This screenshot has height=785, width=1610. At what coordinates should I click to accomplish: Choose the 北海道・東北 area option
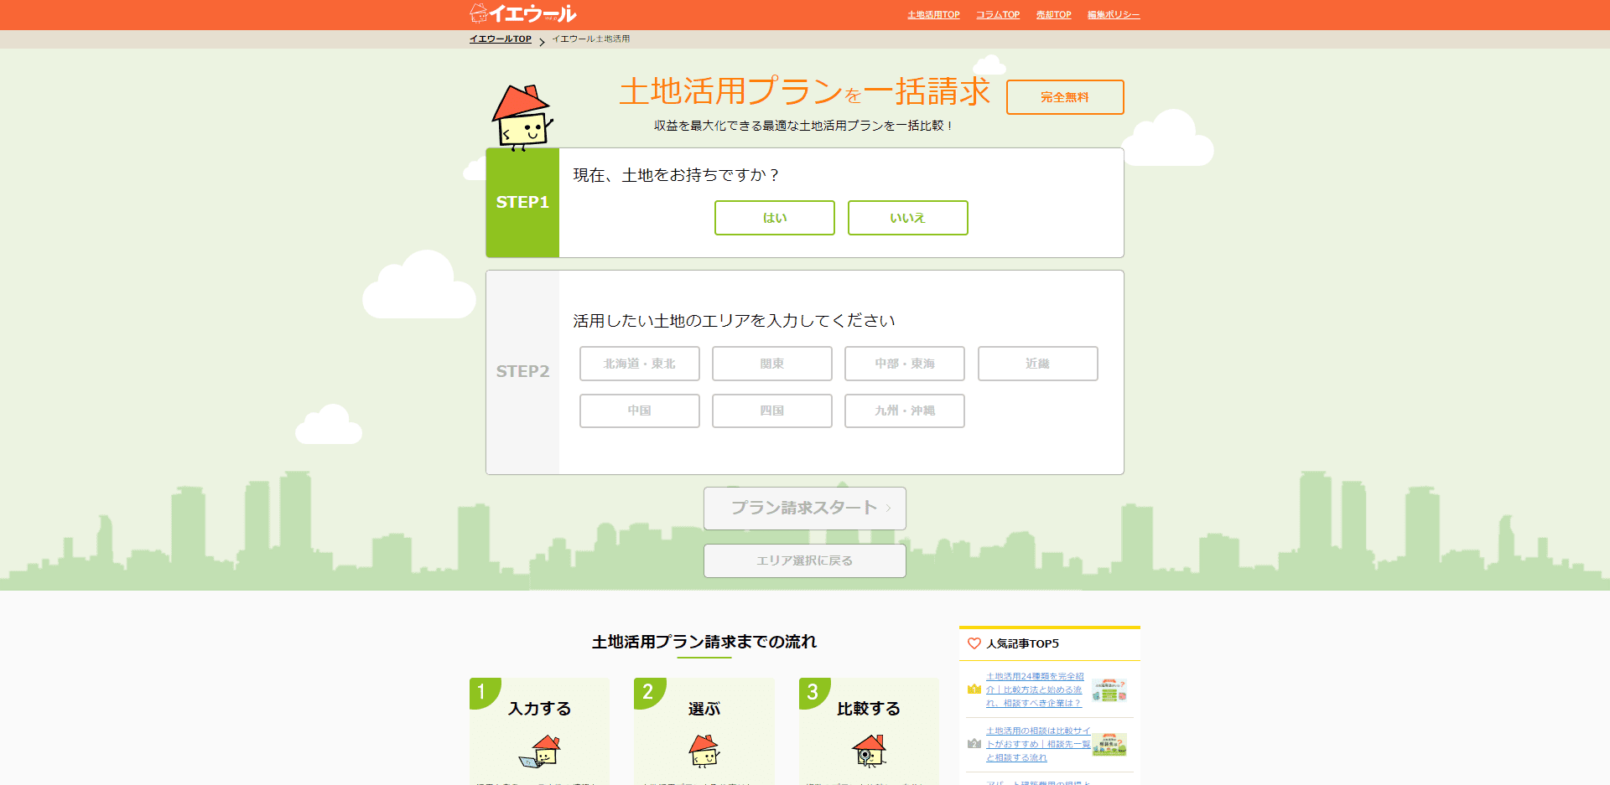pos(639,364)
